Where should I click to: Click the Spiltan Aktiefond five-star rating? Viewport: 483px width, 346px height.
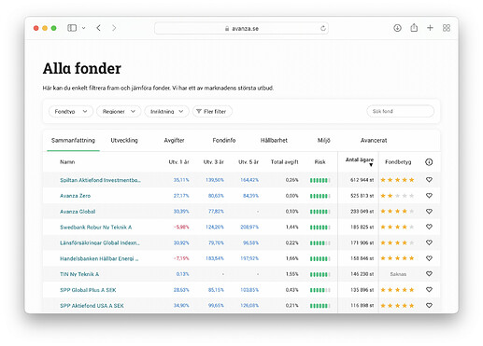coord(397,180)
